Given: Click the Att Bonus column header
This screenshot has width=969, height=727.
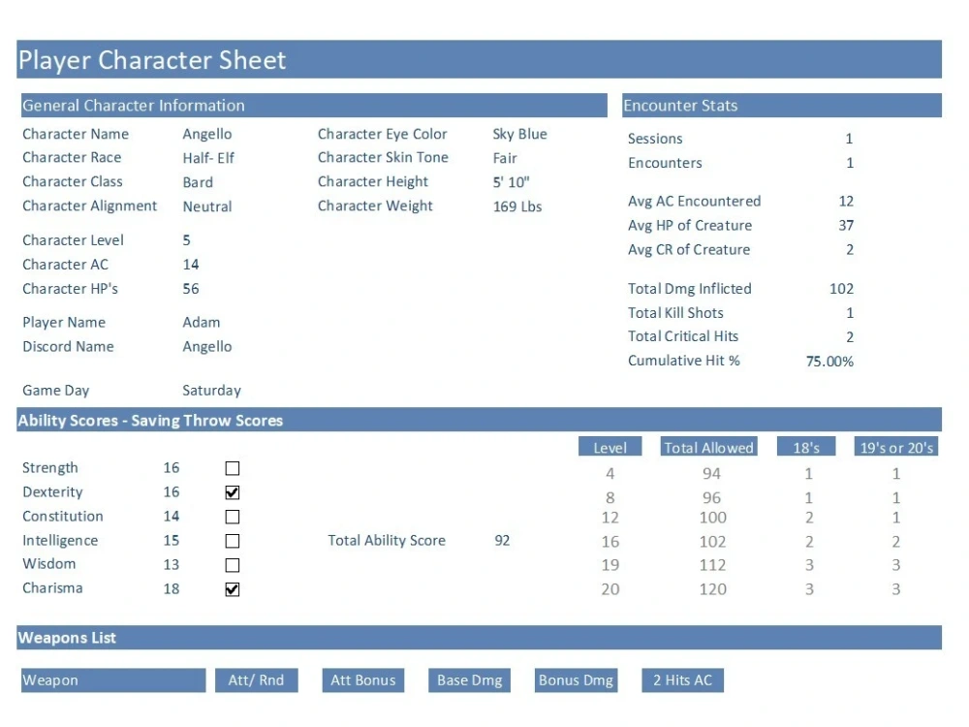Looking at the screenshot, I should (x=362, y=680).
